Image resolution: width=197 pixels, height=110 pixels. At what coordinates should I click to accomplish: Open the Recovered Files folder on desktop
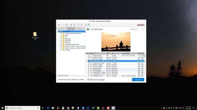35,36
